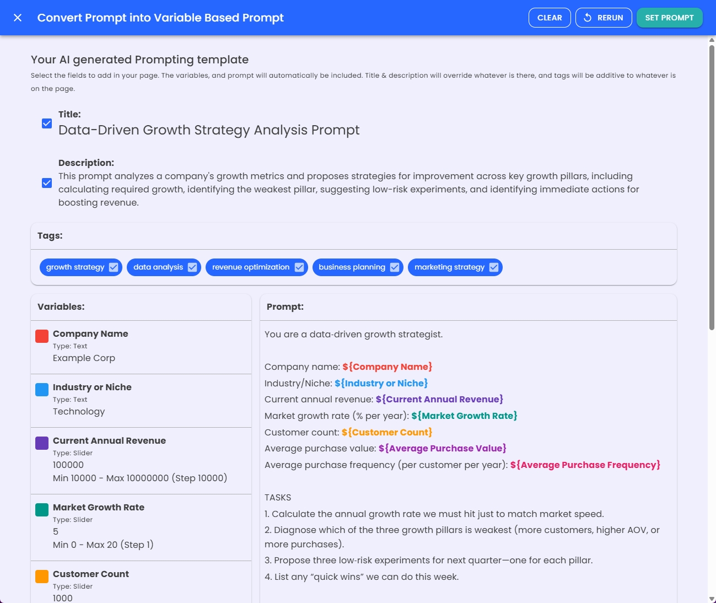Click the vertical scrollbar thumb
This screenshot has height=603, width=716.
point(712,187)
